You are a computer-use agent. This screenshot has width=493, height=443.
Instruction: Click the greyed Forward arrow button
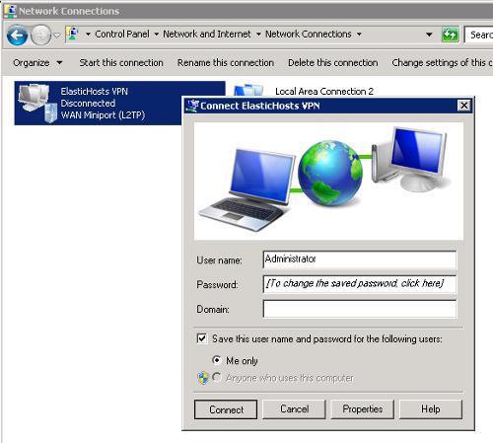[40, 35]
